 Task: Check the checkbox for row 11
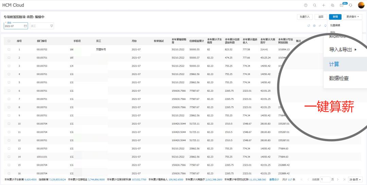point(9,132)
